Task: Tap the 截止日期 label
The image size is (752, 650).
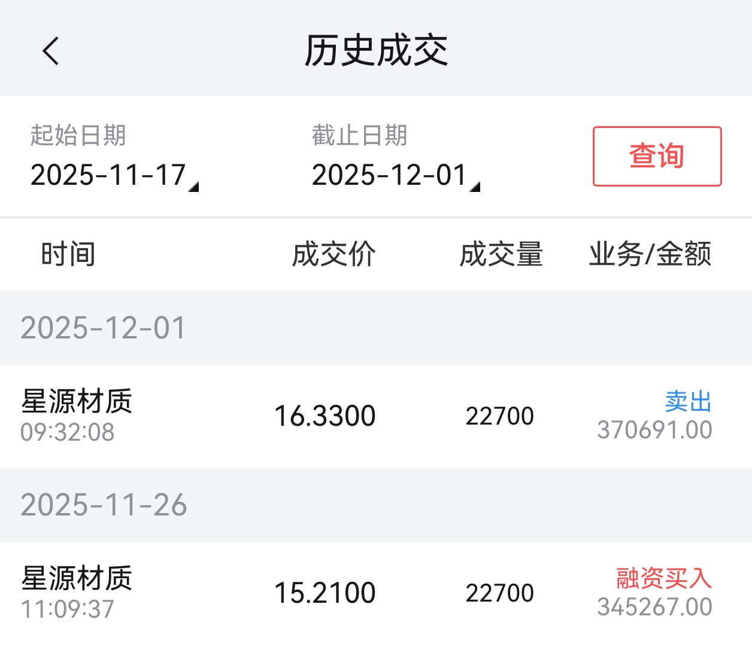Action: tap(359, 135)
